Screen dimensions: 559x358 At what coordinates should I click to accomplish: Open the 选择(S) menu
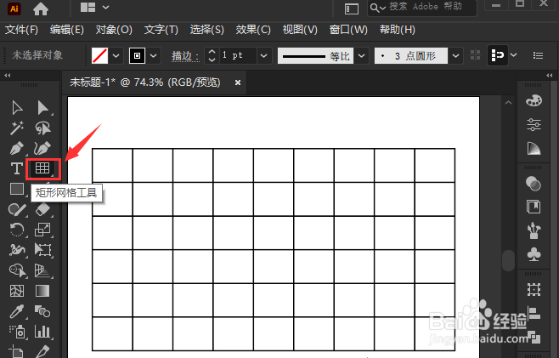click(x=206, y=30)
